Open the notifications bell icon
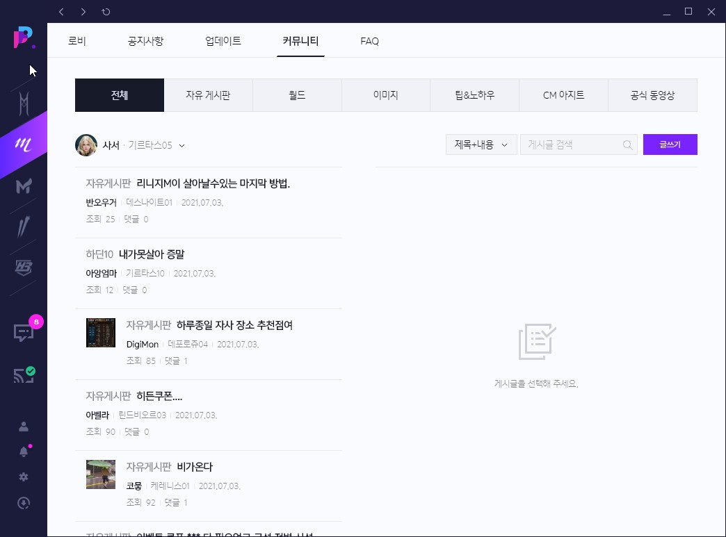 24,452
